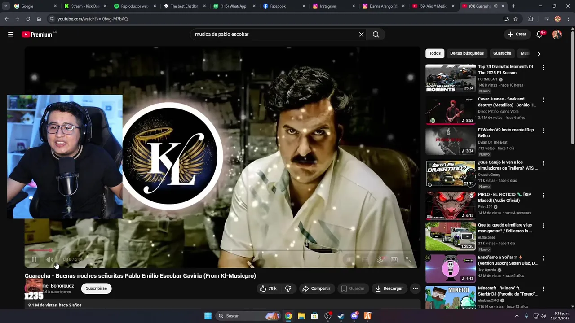Launch Steam from the taskbar

point(341,316)
